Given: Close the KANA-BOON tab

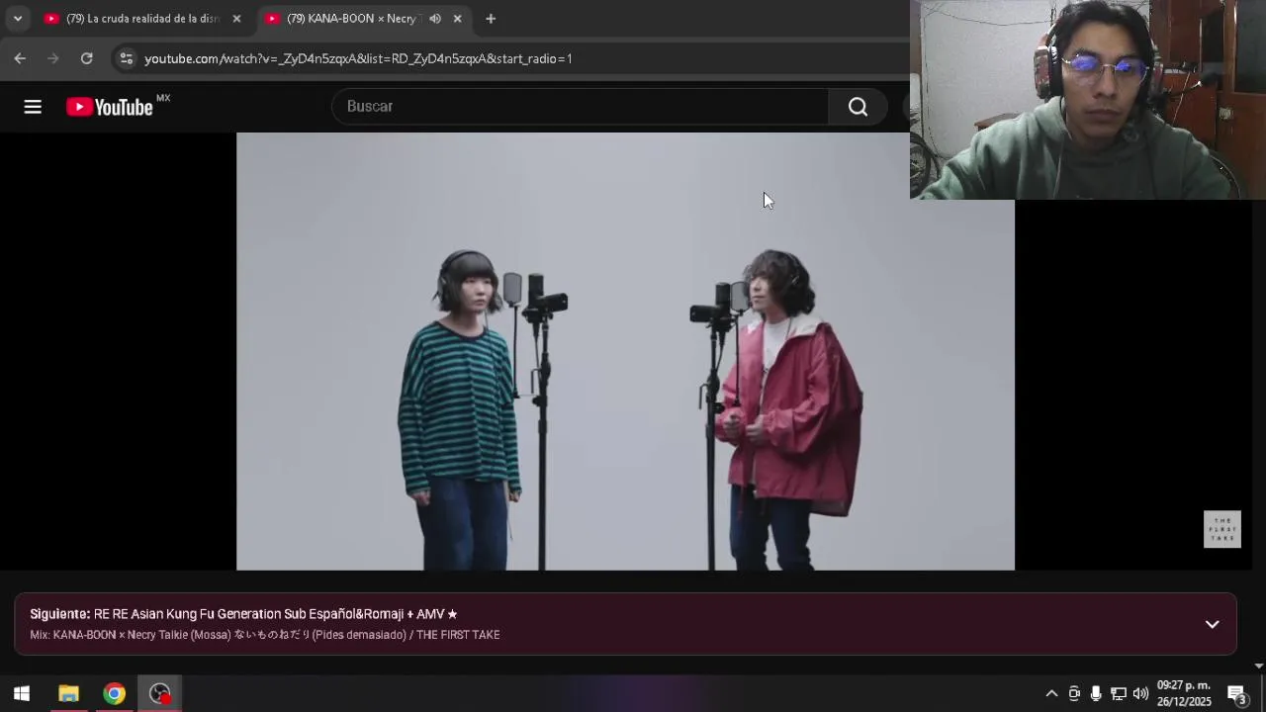Looking at the screenshot, I should 457,19.
